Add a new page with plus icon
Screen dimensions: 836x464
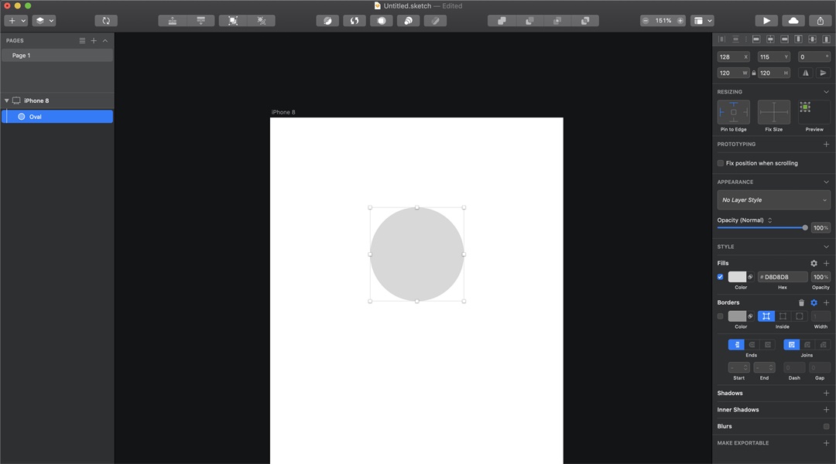pyautogui.click(x=94, y=40)
